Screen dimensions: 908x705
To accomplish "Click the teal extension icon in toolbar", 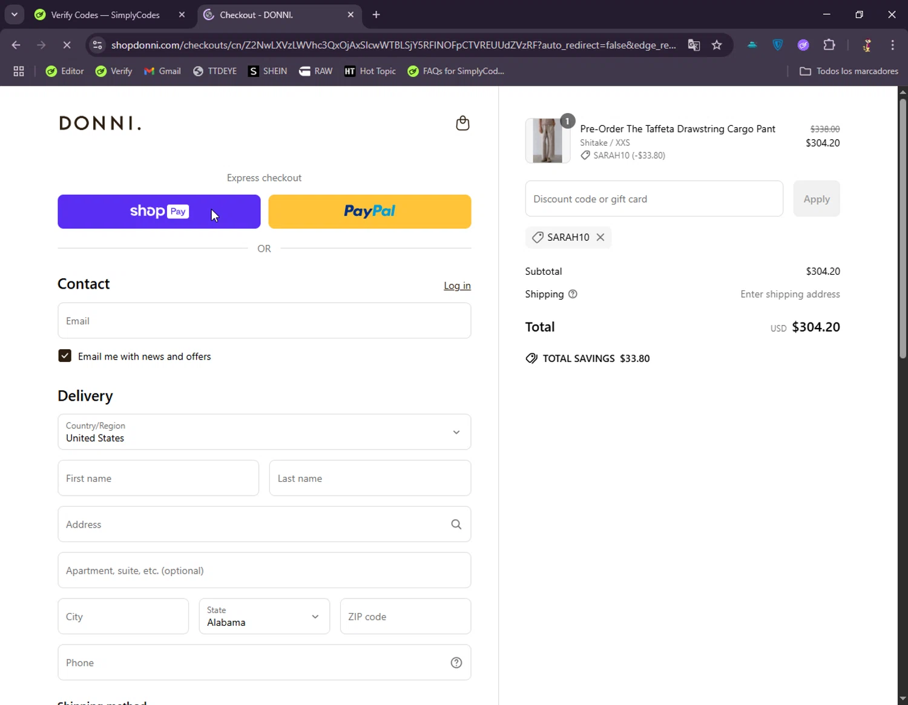I will coord(752,45).
